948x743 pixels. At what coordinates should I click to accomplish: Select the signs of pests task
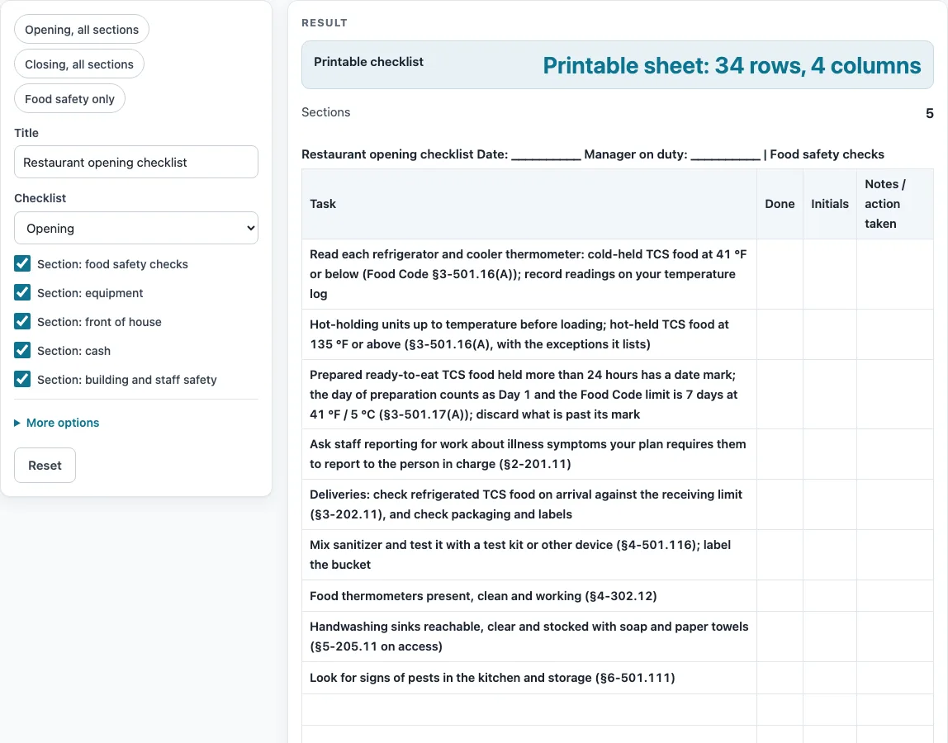coord(529,678)
